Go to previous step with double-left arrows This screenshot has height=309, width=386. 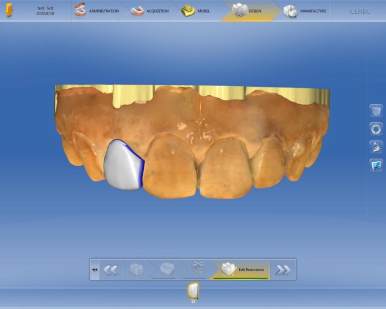[110, 270]
